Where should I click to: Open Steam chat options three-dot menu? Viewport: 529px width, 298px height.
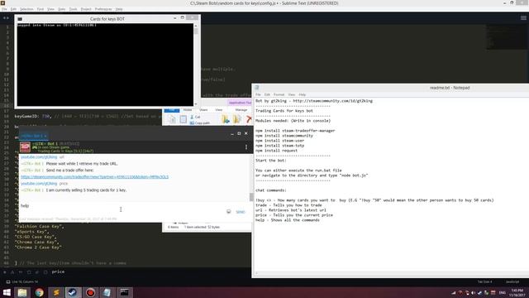pyautogui.click(x=246, y=147)
